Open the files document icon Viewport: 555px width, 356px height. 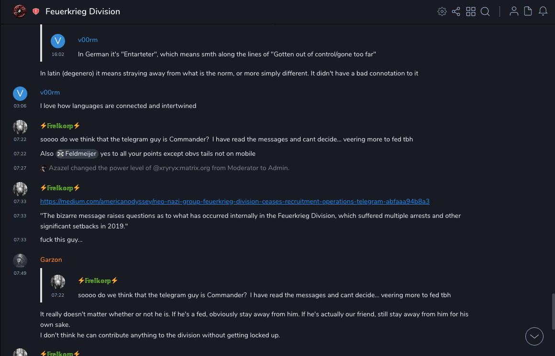528,11
